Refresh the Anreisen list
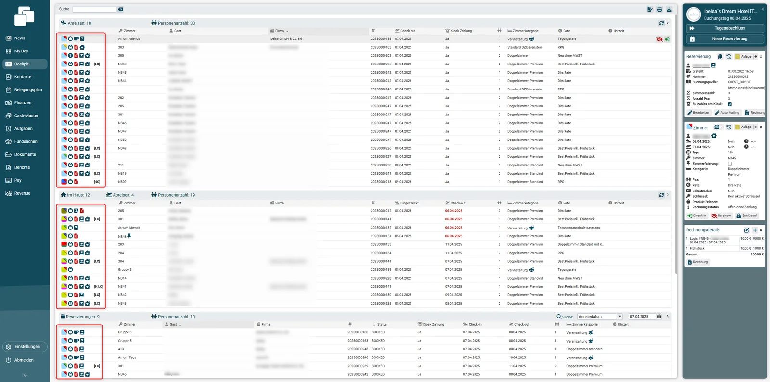770x382 pixels. tap(661, 23)
